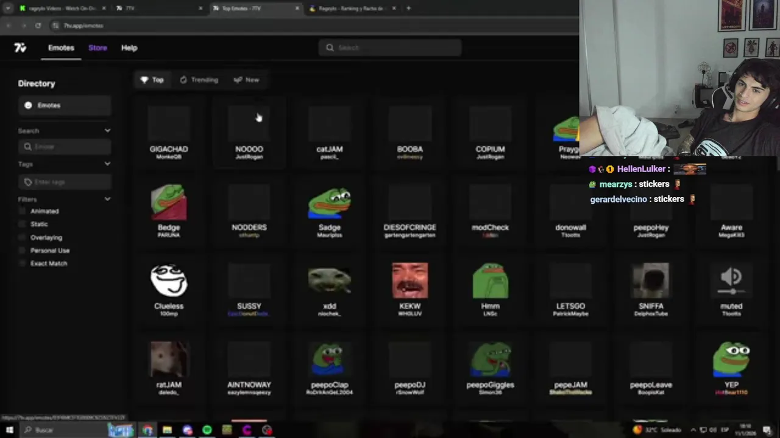Collapse the Tags section

tap(107, 164)
